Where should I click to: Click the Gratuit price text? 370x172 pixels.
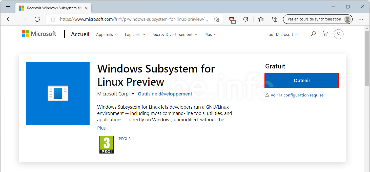click(275, 66)
